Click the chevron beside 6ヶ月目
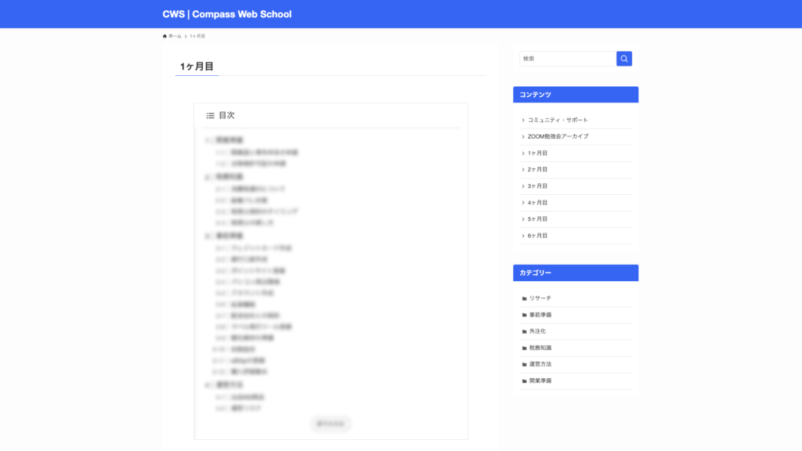This screenshot has height=451, width=802. pyautogui.click(x=523, y=236)
